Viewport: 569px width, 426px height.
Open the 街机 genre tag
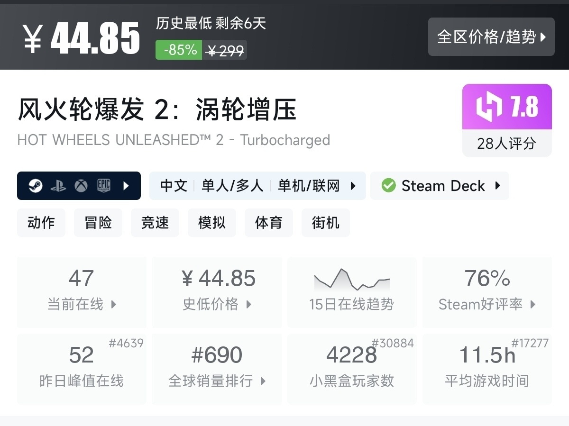[x=326, y=223]
